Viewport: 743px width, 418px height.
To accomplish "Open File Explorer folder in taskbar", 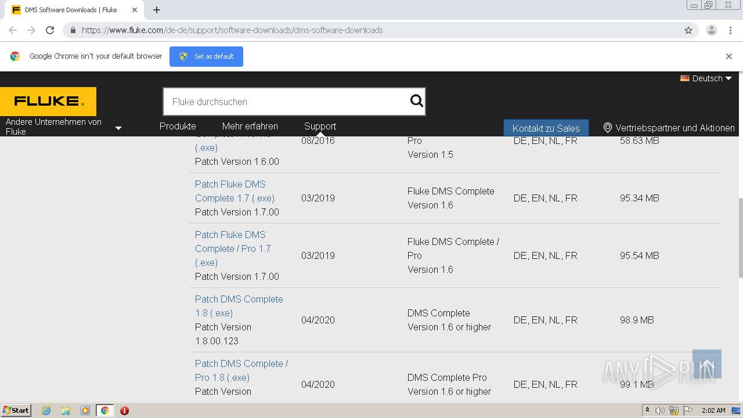I will (x=66, y=410).
